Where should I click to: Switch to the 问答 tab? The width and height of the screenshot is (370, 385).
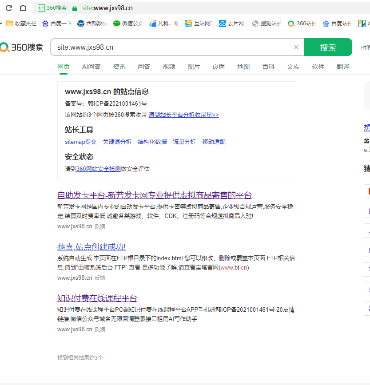point(144,67)
